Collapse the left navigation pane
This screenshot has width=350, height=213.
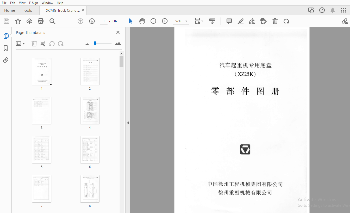click(x=128, y=123)
